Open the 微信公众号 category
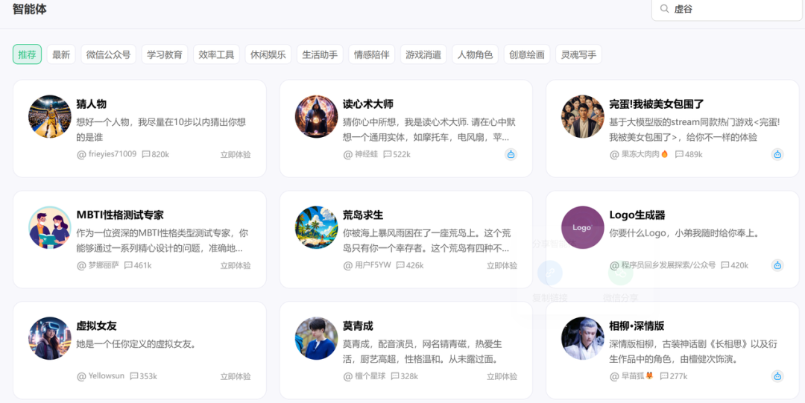805x403 pixels. [108, 54]
